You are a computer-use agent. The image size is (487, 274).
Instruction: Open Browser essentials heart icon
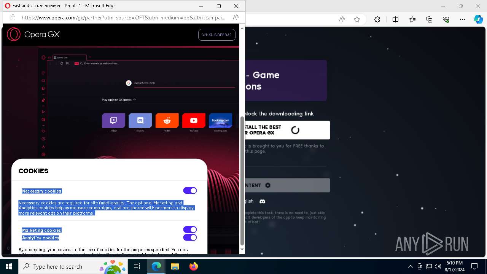446,19
